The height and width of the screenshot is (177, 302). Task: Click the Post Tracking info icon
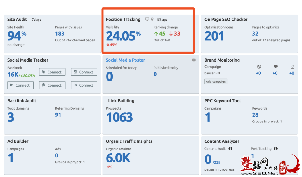(276, 148)
